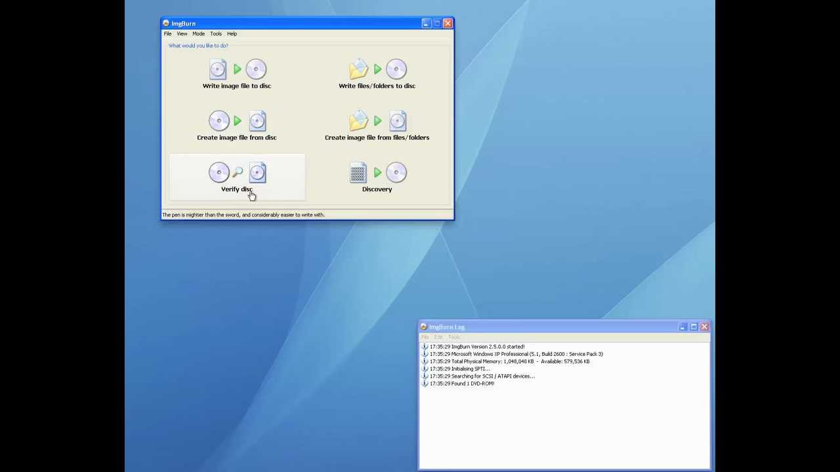The image size is (840, 472).
Task: Open the Tools menu in ImgBurn Log window
Action: (454, 337)
